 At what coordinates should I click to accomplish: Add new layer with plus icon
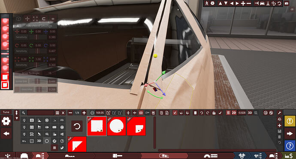(x=280, y=125)
